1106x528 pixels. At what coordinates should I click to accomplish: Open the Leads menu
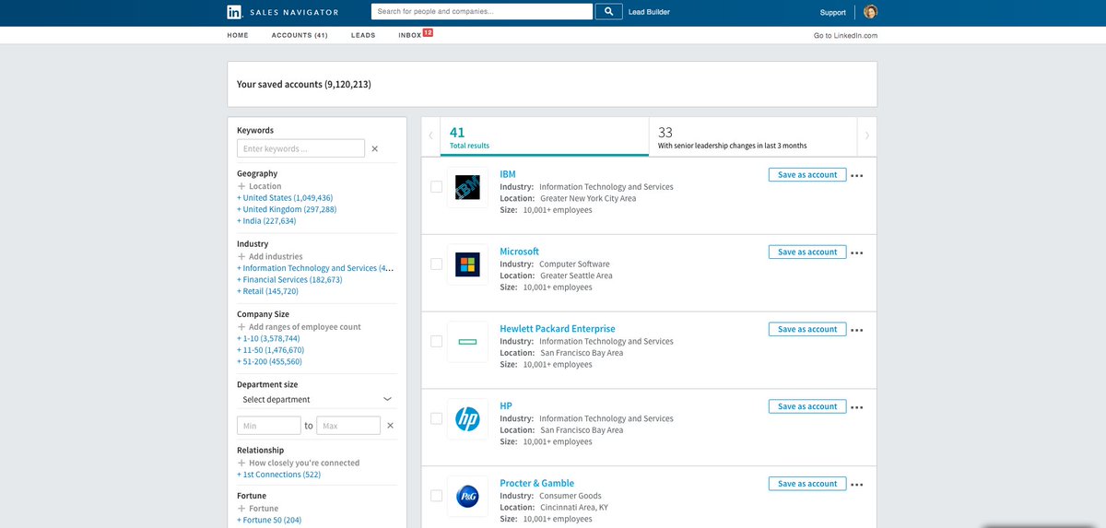(x=363, y=35)
